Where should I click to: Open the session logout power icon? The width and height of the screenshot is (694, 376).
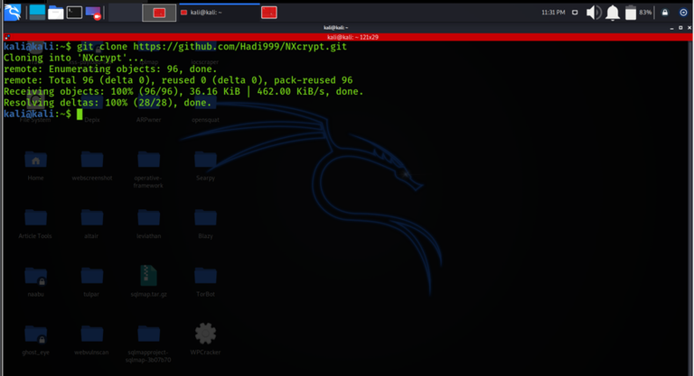683,13
